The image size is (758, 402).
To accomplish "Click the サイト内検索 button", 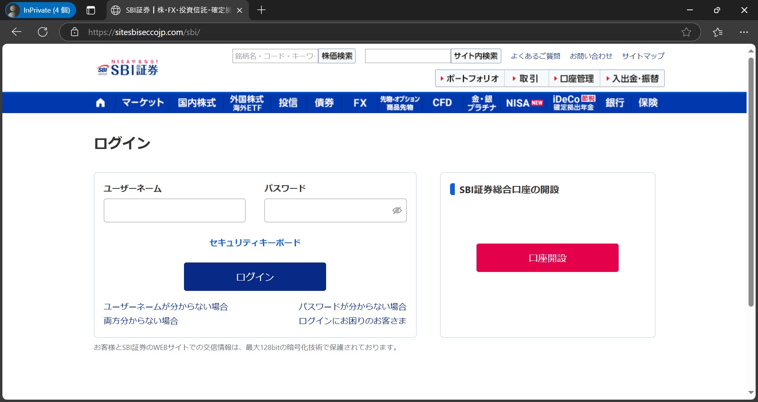I will [476, 56].
